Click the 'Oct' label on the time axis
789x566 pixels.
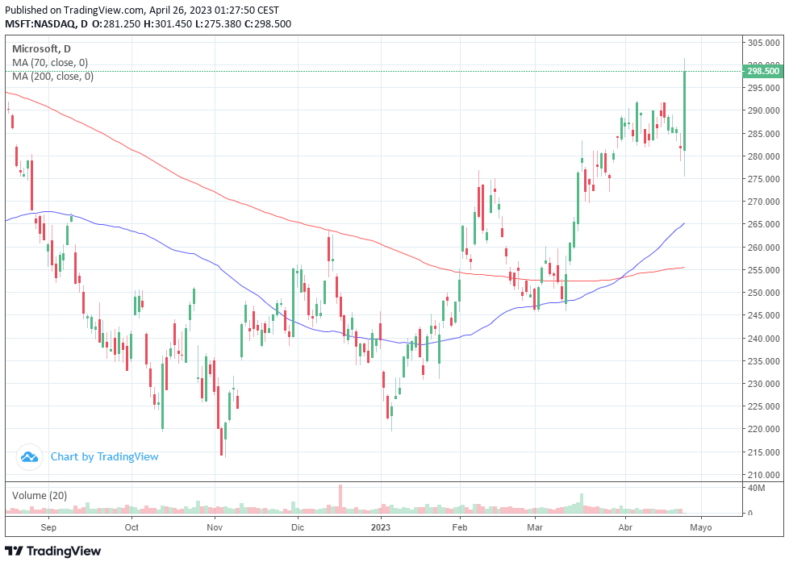coord(131,527)
